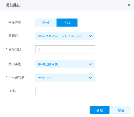Image resolution: width=134 pixels, height=117 pixels.
Task: Close the 添加路由 dialog with X
Action: pos(129,5)
